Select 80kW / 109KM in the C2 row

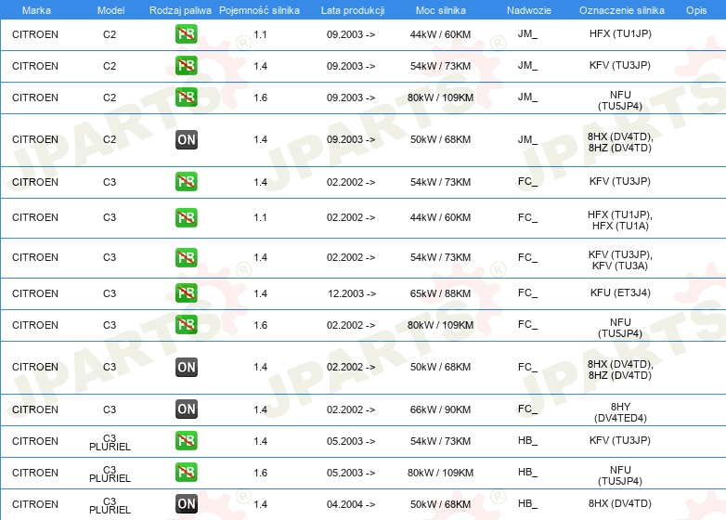[x=440, y=97]
